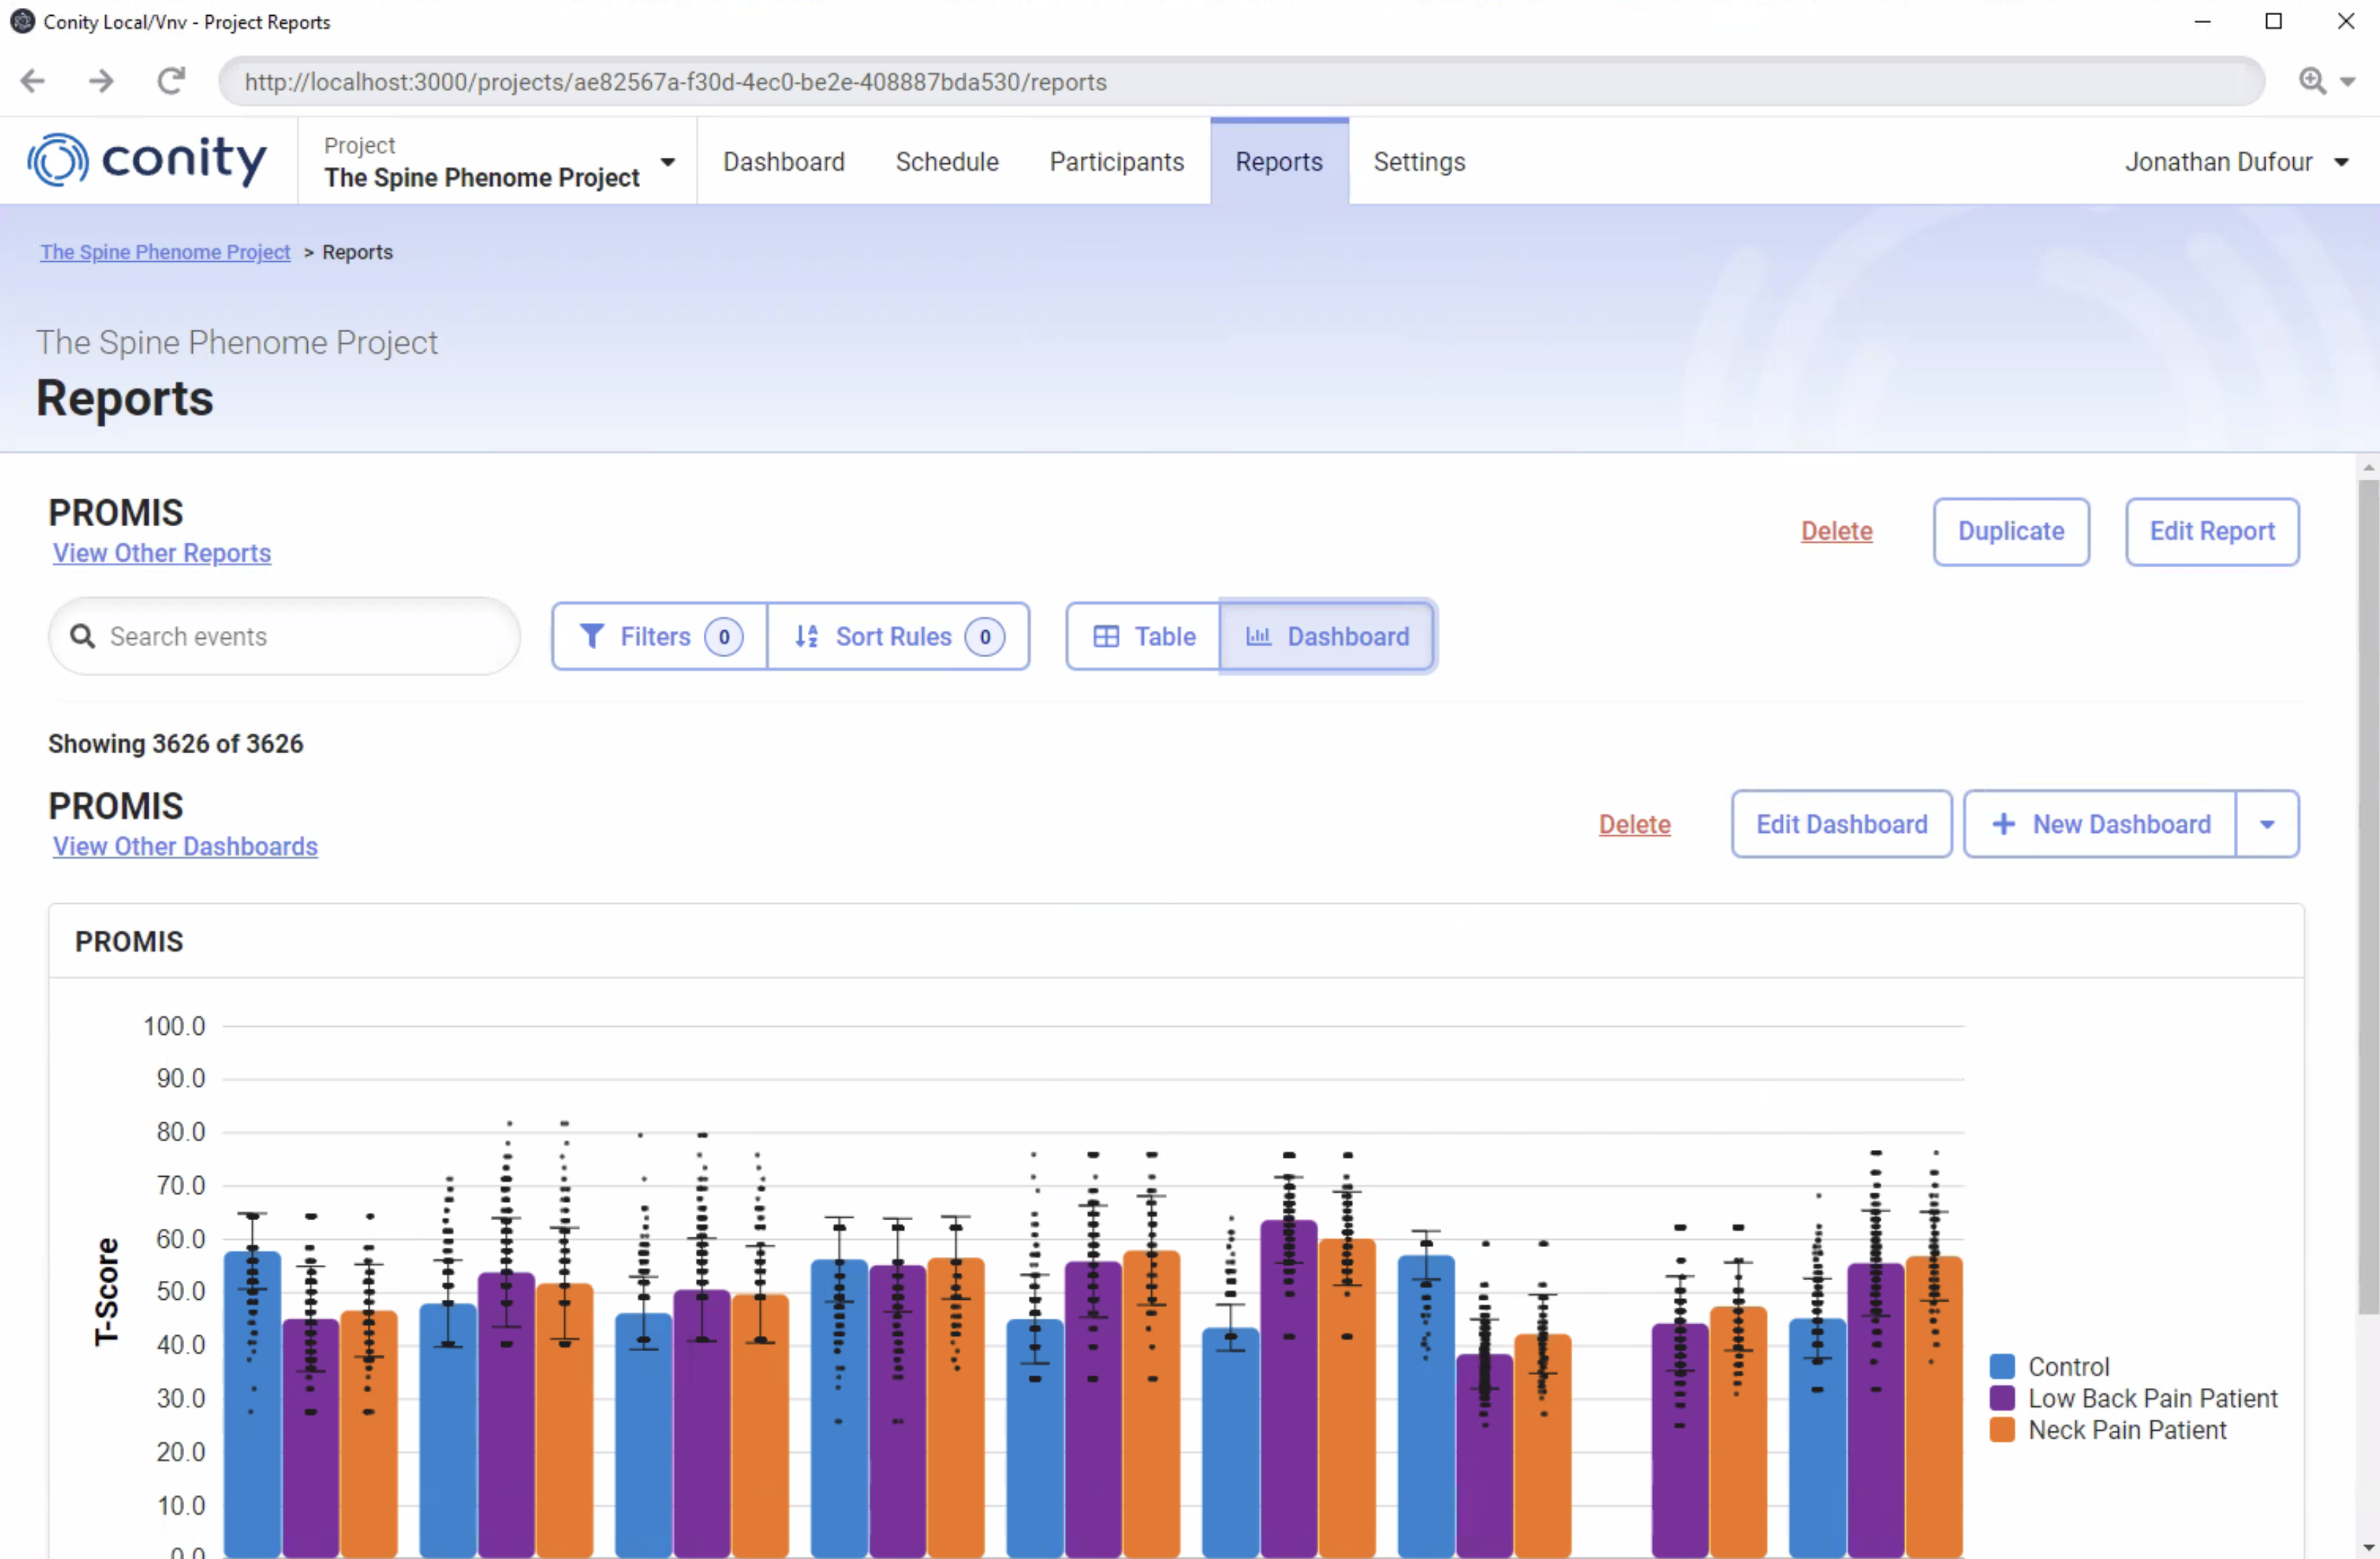Click the plus icon on New Dashboard
2380x1559 pixels.
click(x=2004, y=824)
